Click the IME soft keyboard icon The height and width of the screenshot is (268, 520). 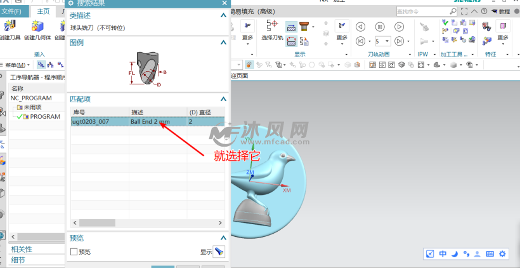coord(490,254)
